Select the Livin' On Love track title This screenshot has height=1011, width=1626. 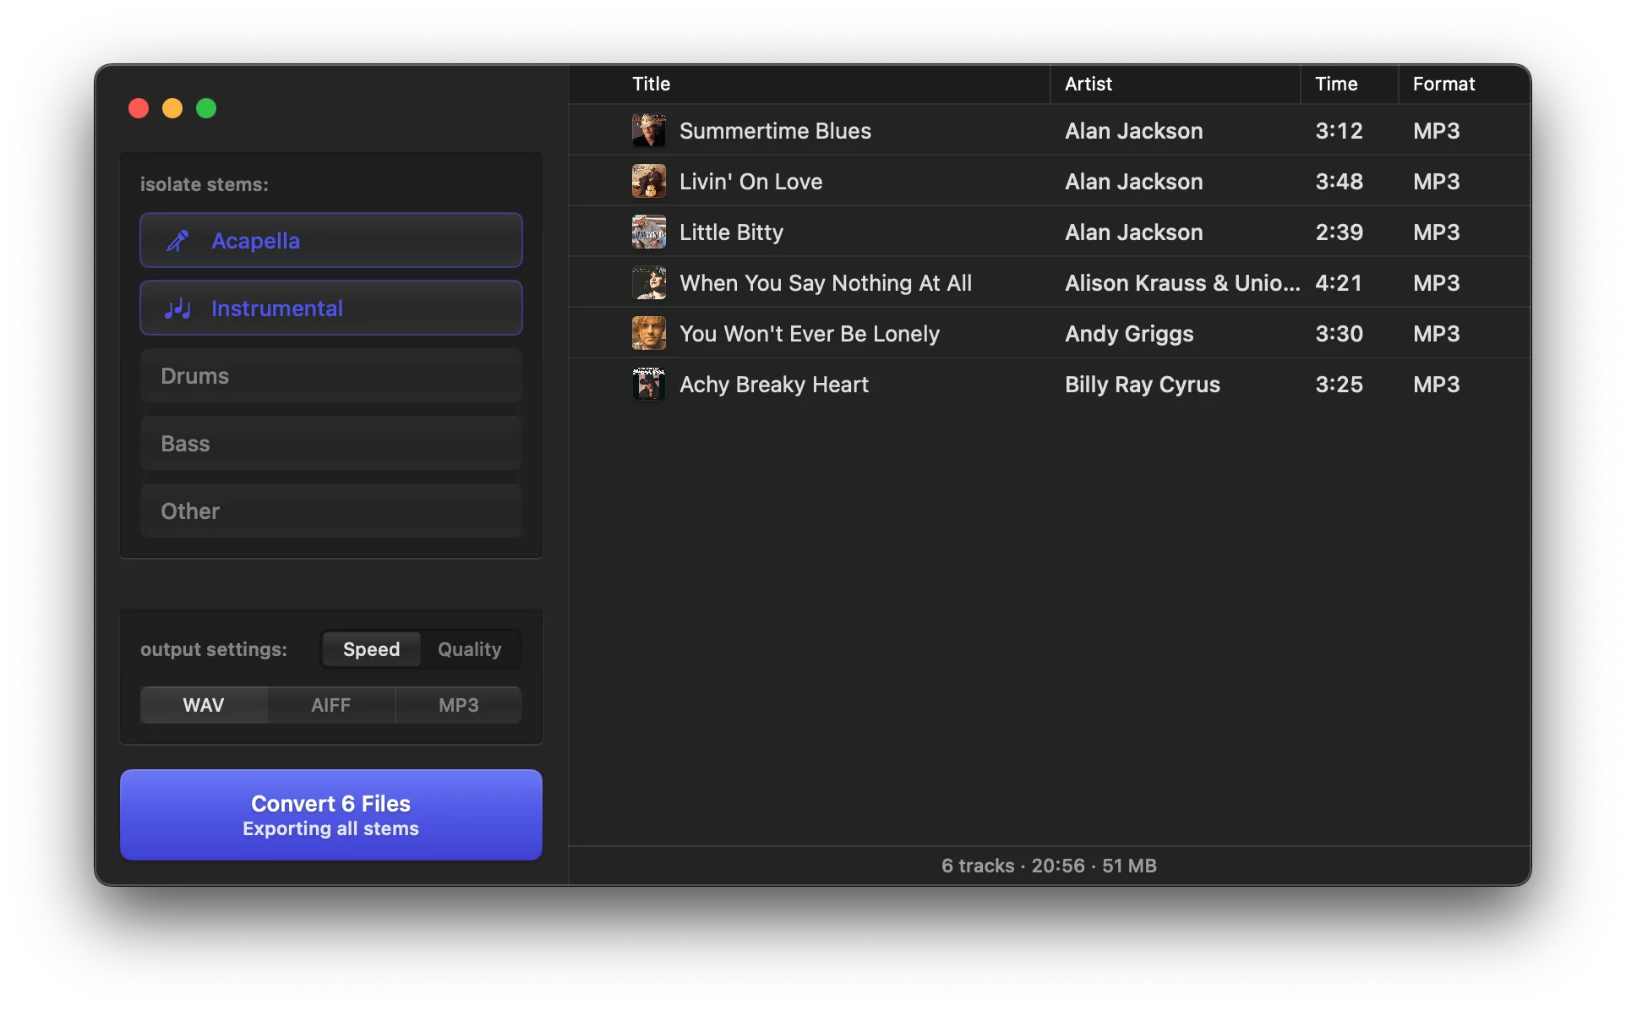[x=750, y=182]
